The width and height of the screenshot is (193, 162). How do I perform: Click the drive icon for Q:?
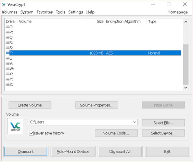pyautogui.click(x=8, y=37)
